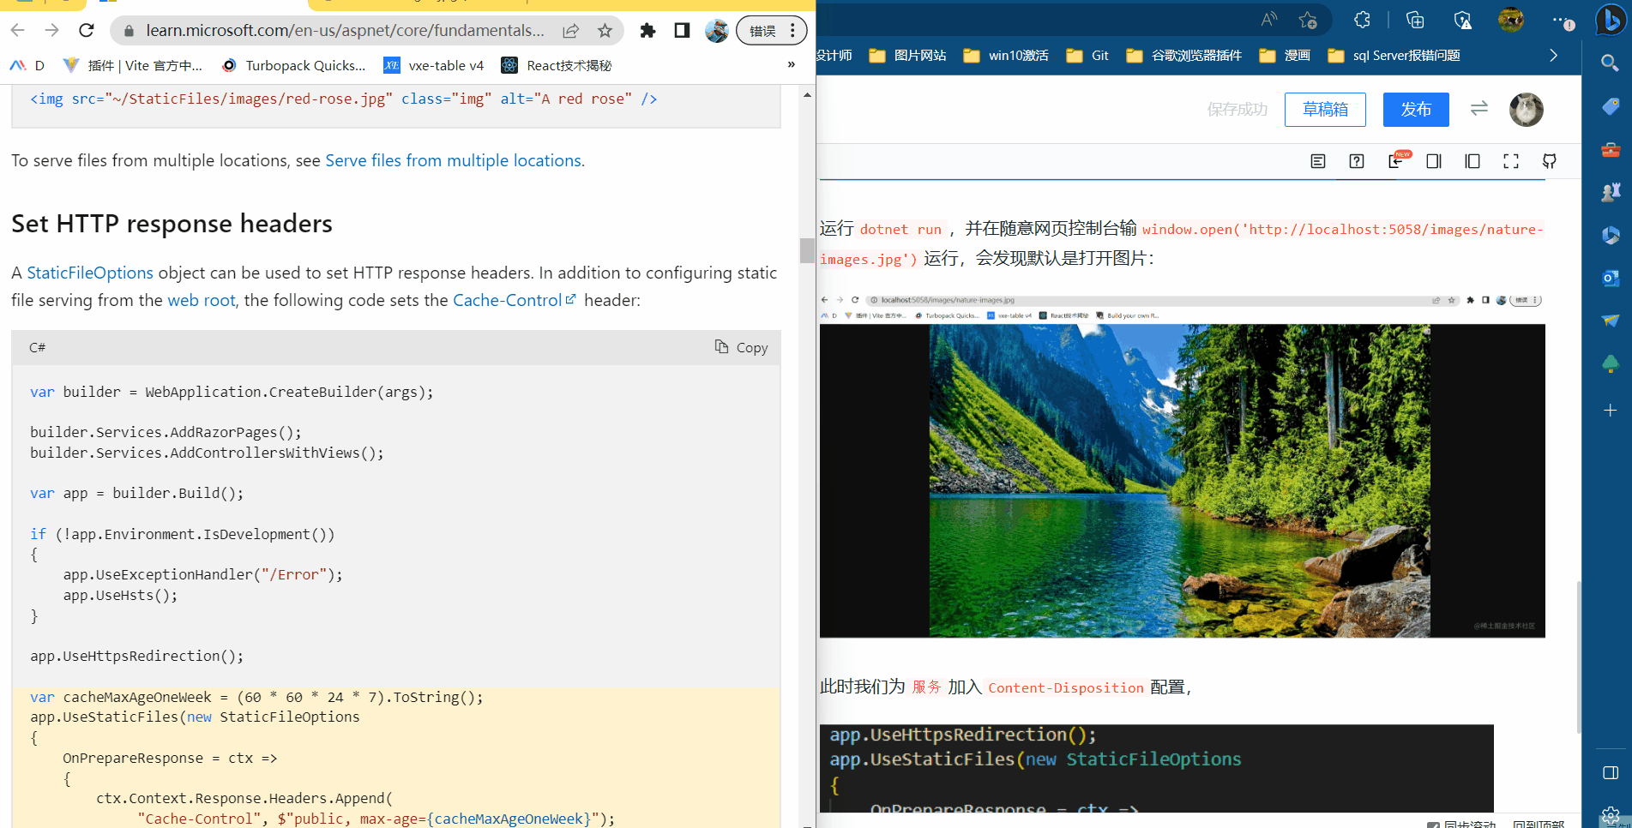Open the win10激活 favorites folder
Screen dimensions: 1632x828
1006,56
